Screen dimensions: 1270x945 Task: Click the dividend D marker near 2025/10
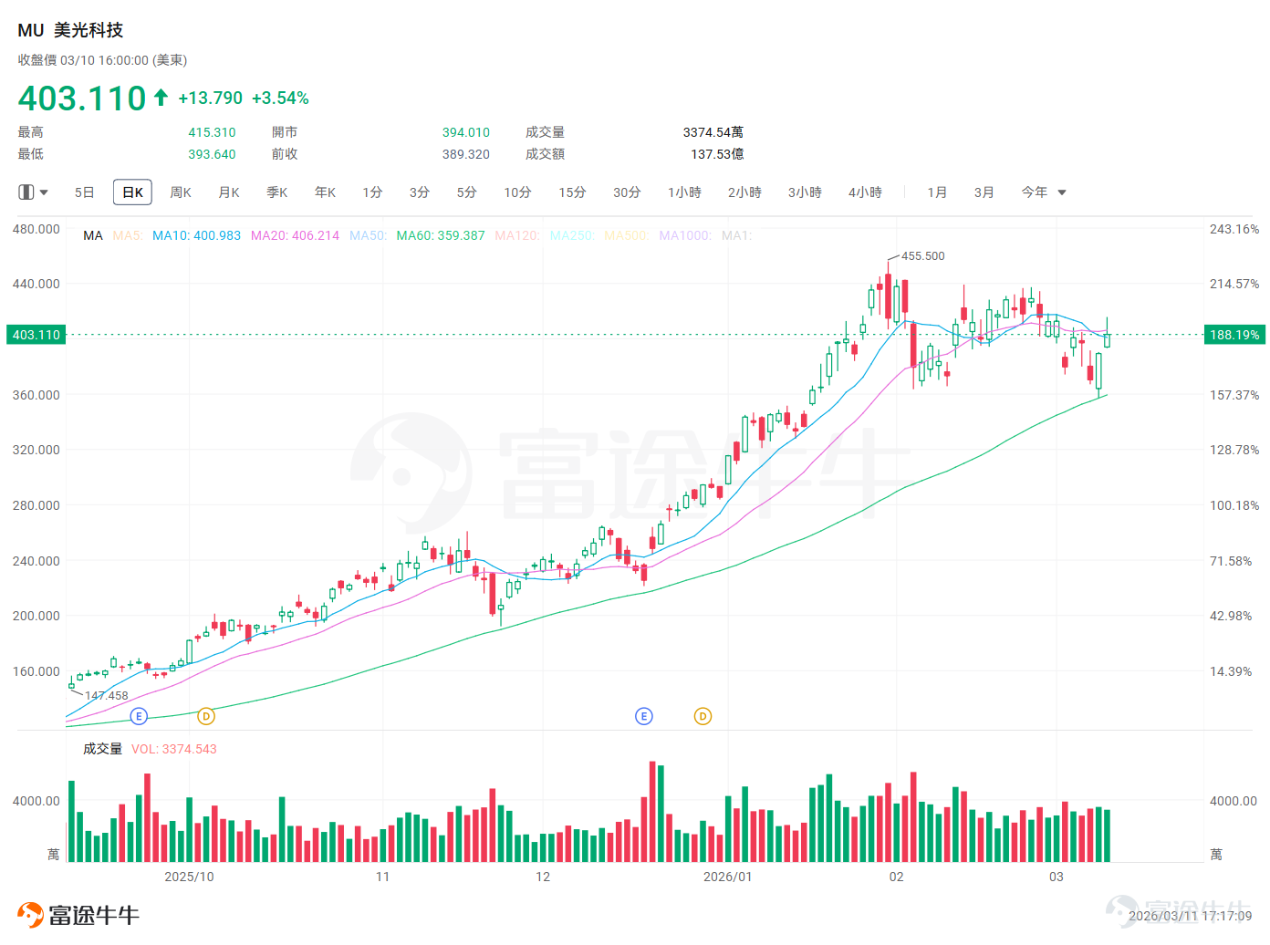tap(206, 716)
